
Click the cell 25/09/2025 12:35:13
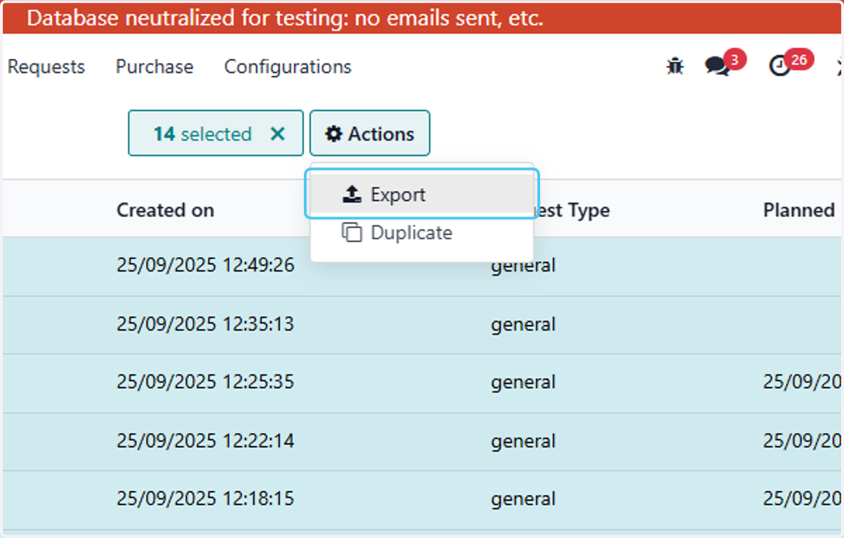205,324
